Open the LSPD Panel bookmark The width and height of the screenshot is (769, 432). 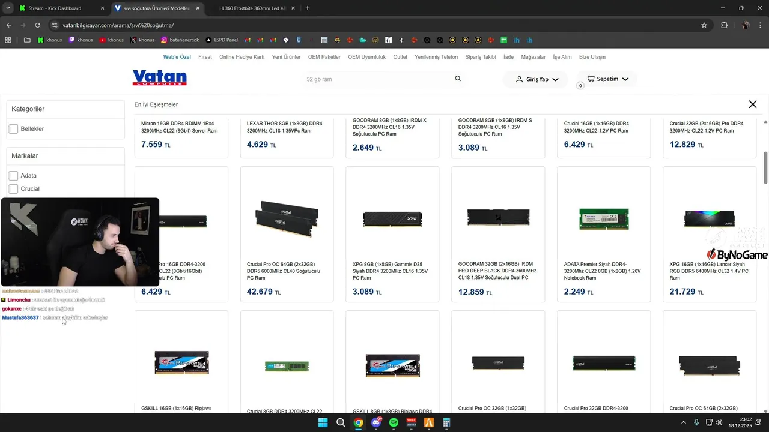(x=222, y=40)
